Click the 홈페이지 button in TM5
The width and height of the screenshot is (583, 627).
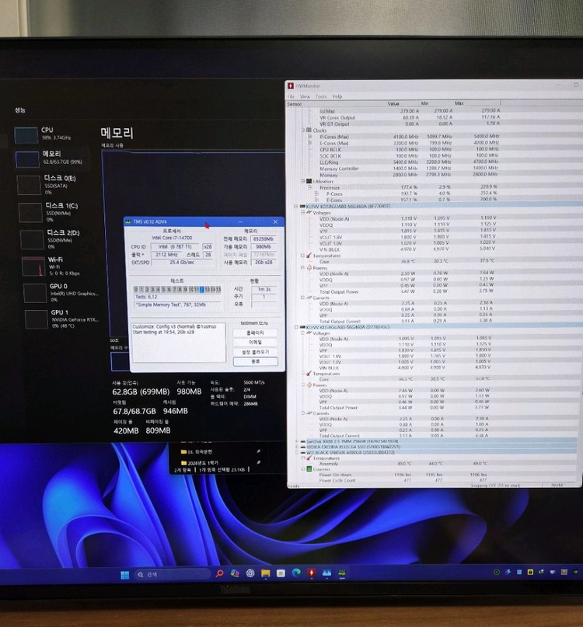[x=255, y=333]
